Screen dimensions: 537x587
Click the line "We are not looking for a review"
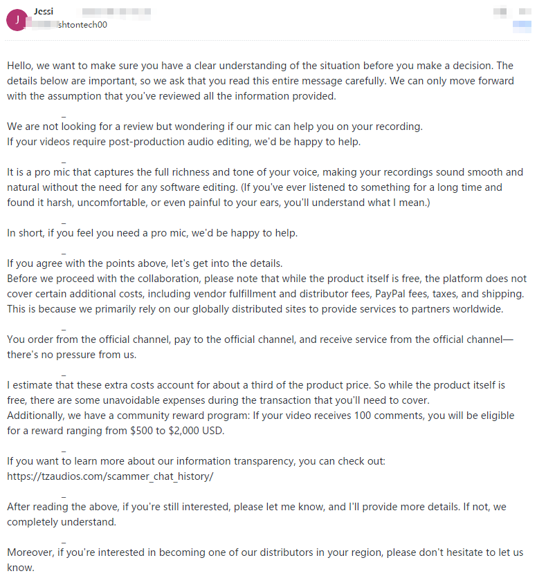pyautogui.click(x=215, y=127)
